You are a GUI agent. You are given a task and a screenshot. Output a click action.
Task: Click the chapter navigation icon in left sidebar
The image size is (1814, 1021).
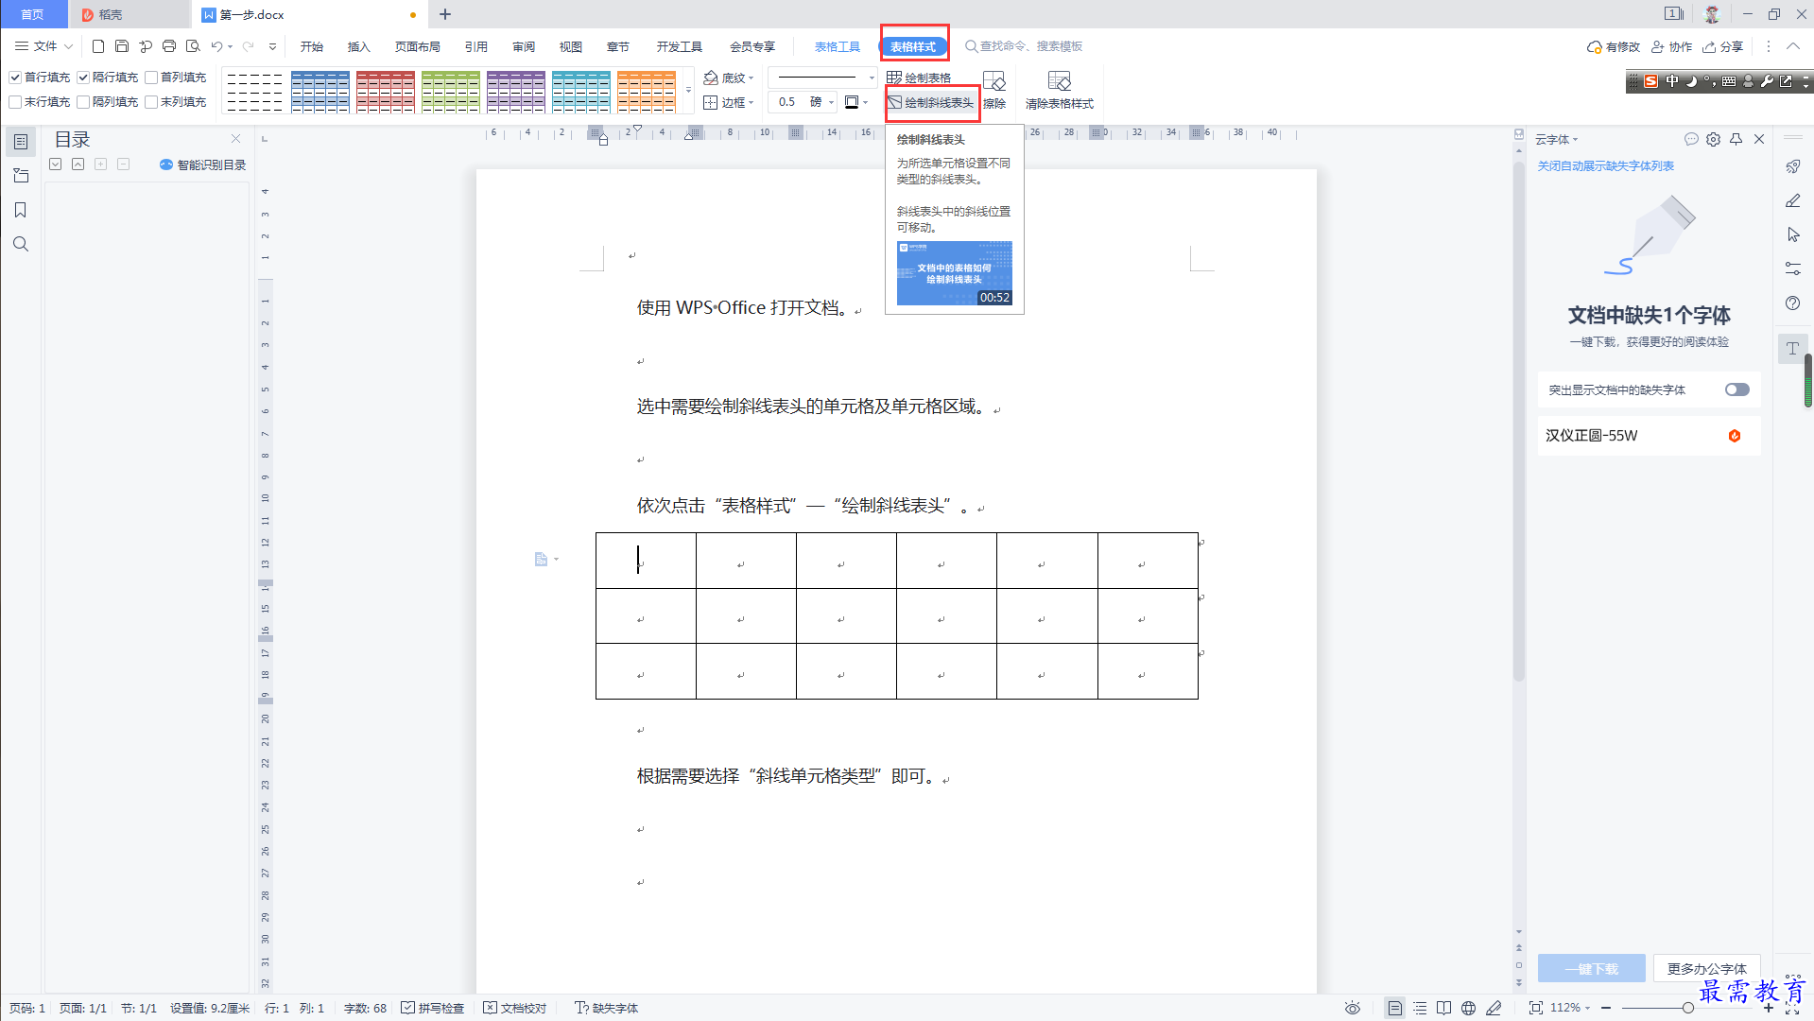coord(21,176)
